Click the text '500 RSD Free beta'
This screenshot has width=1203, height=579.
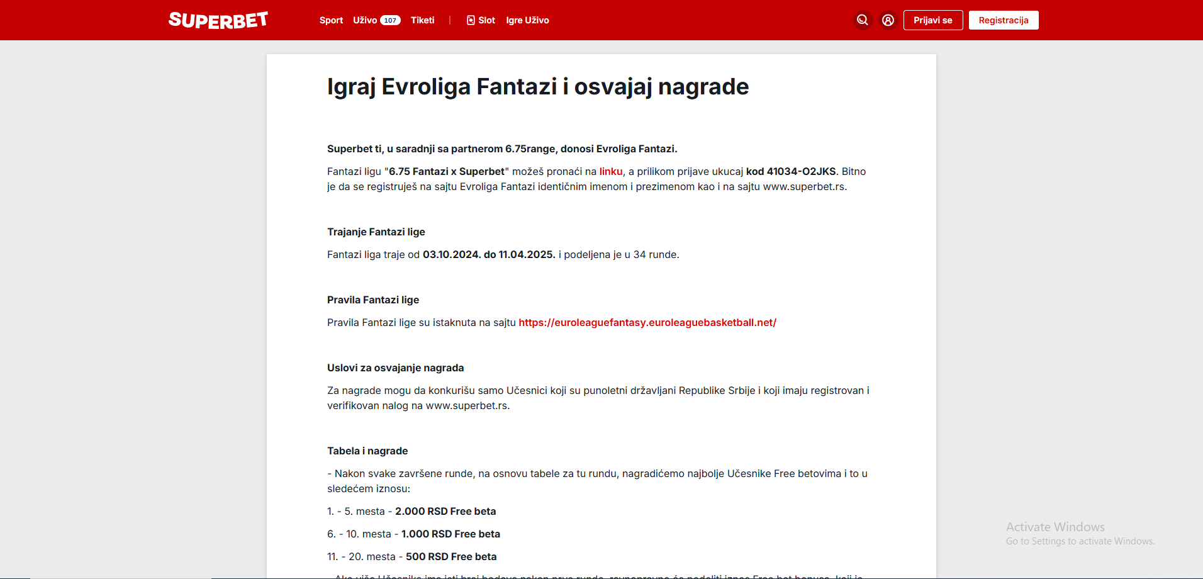(x=451, y=556)
